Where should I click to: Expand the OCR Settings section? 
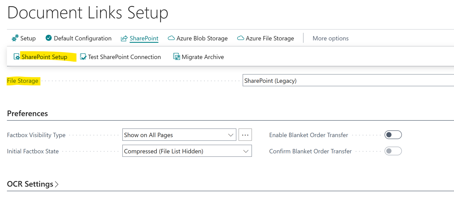33,184
